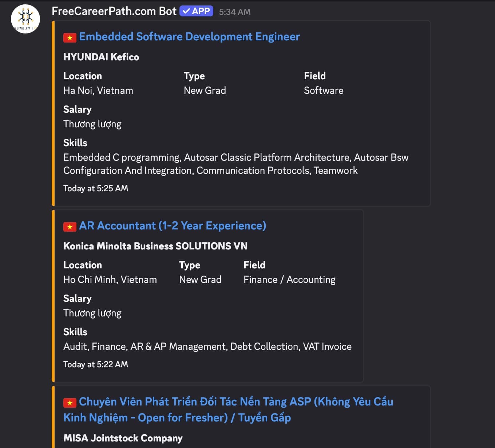Click the Embedded C programming skills text
Viewport: 495px width, 448px height.
[236, 164]
